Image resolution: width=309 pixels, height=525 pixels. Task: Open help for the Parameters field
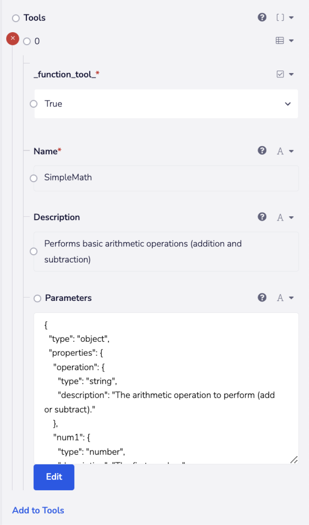262,298
